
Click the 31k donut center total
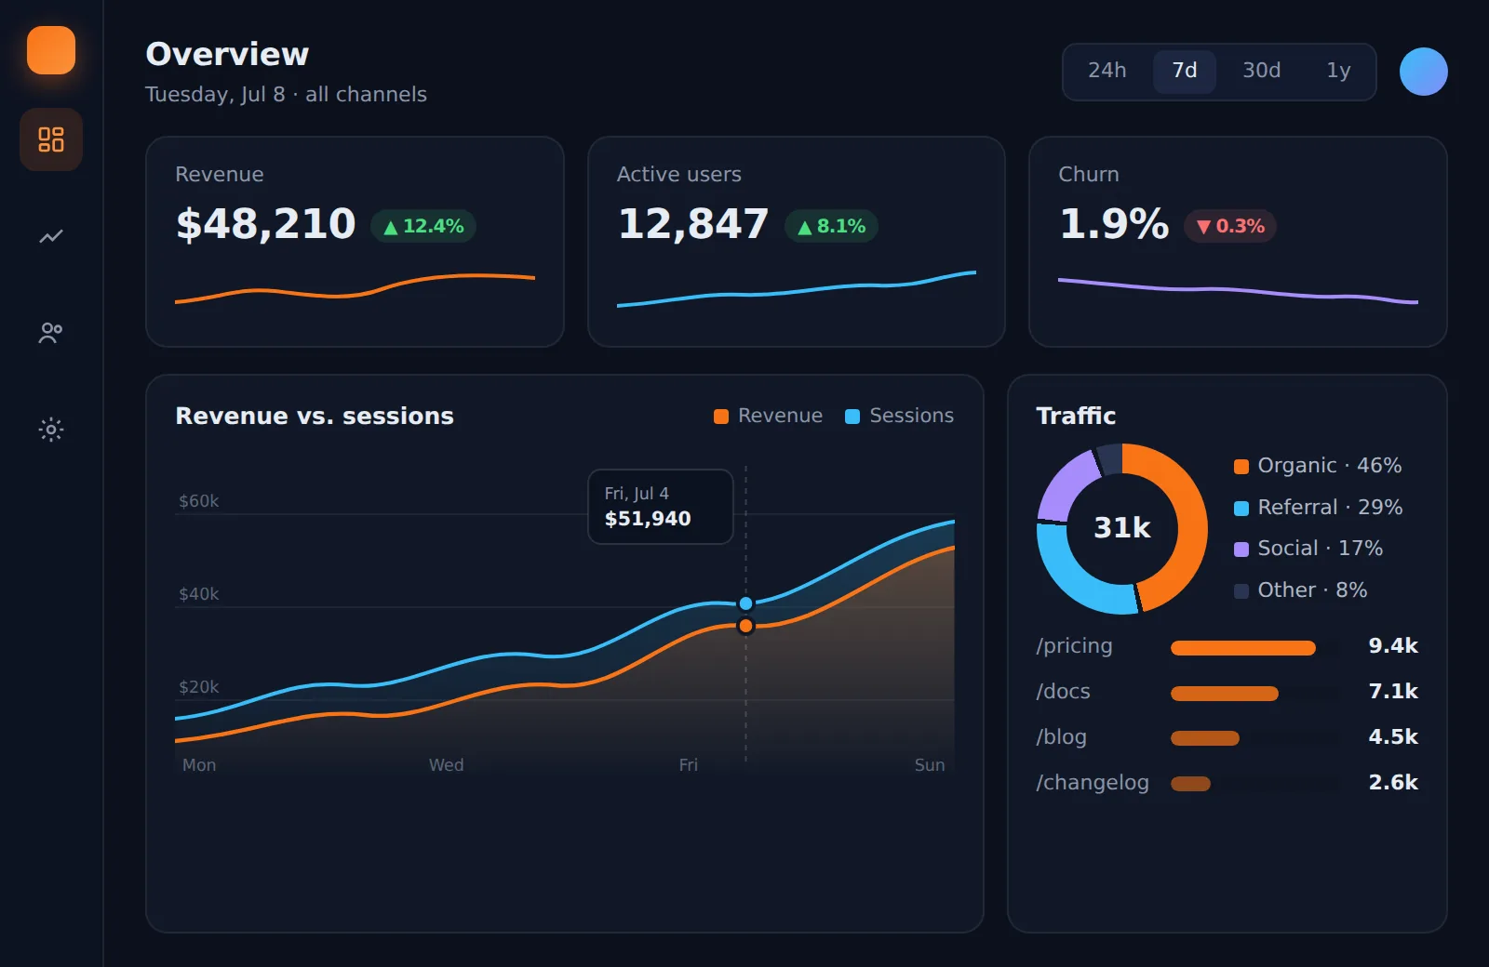tap(1122, 528)
